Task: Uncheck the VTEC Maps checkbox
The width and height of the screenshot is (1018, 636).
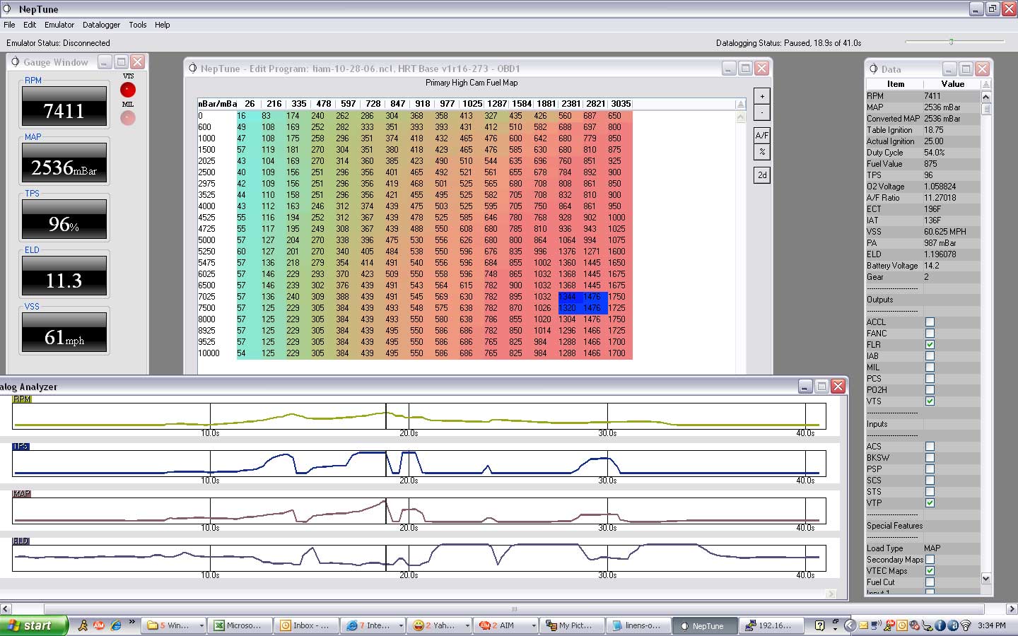Action: pos(930,571)
